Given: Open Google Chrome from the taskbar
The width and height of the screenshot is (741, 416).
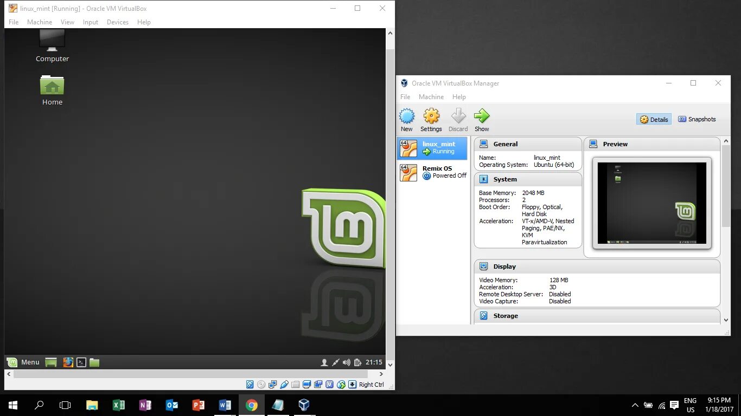Looking at the screenshot, I should coord(251,405).
